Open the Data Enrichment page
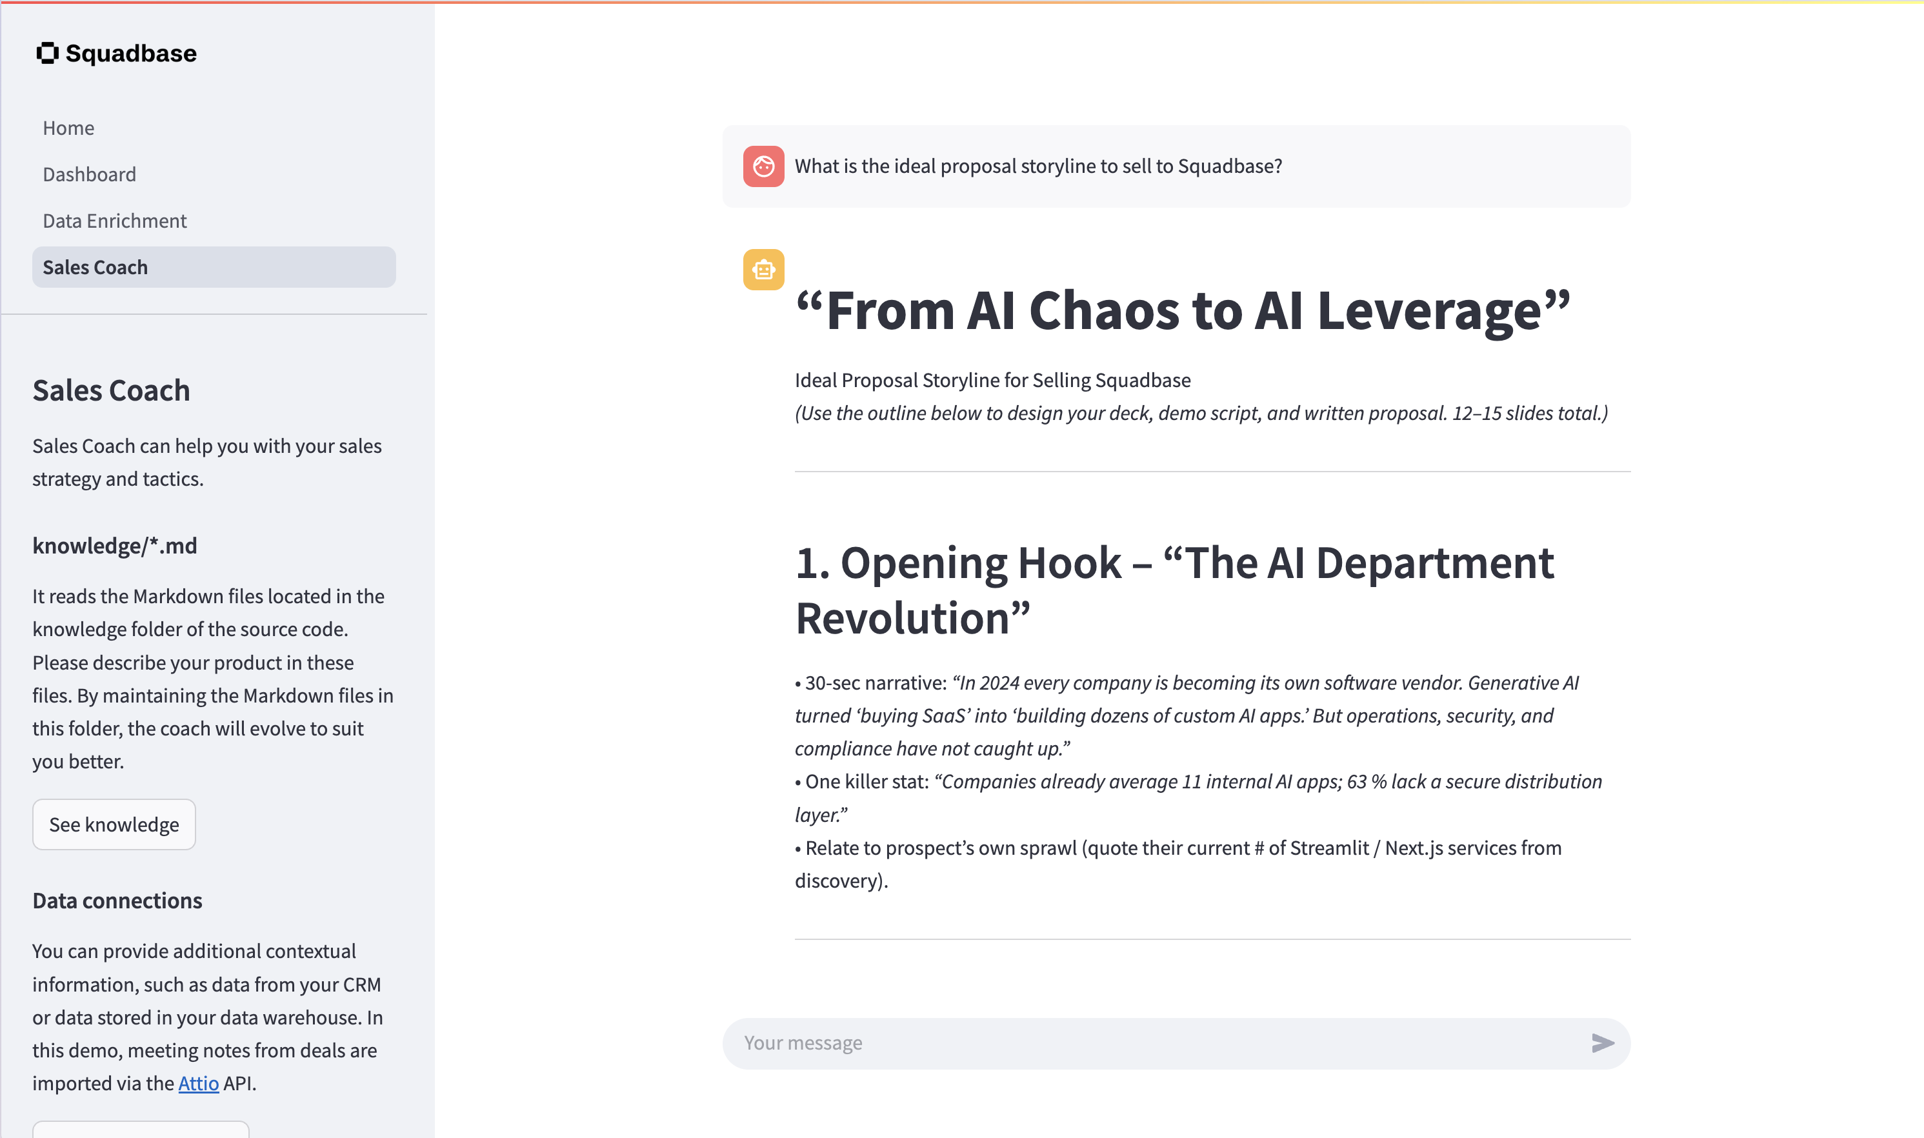Viewport: 1924px width, 1138px height. point(114,221)
